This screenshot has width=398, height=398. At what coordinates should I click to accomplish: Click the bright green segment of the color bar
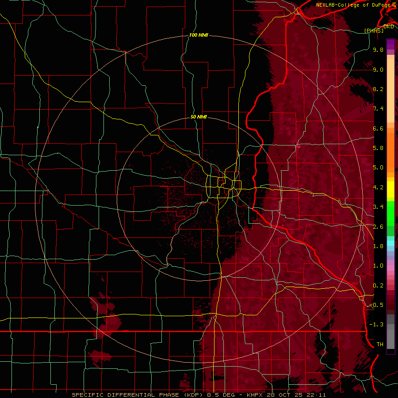pyautogui.click(x=390, y=213)
